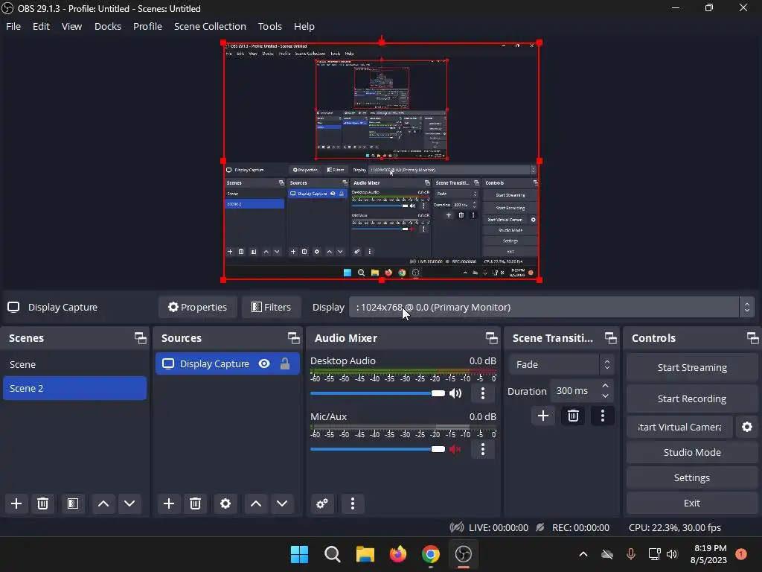Open Windows Search from the taskbar
Image resolution: width=762 pixels, height=572 pixels.
click(333, 554)
